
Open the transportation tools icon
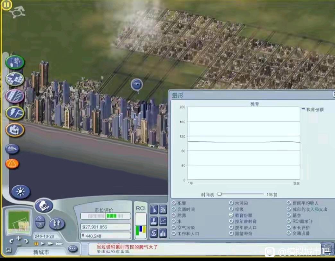pos(15,96)
